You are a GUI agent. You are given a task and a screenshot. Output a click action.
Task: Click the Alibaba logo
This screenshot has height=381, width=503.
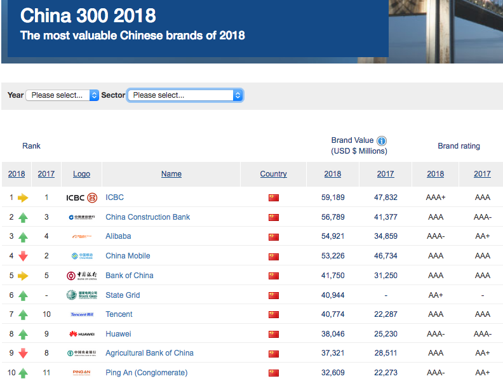(81, 236)
